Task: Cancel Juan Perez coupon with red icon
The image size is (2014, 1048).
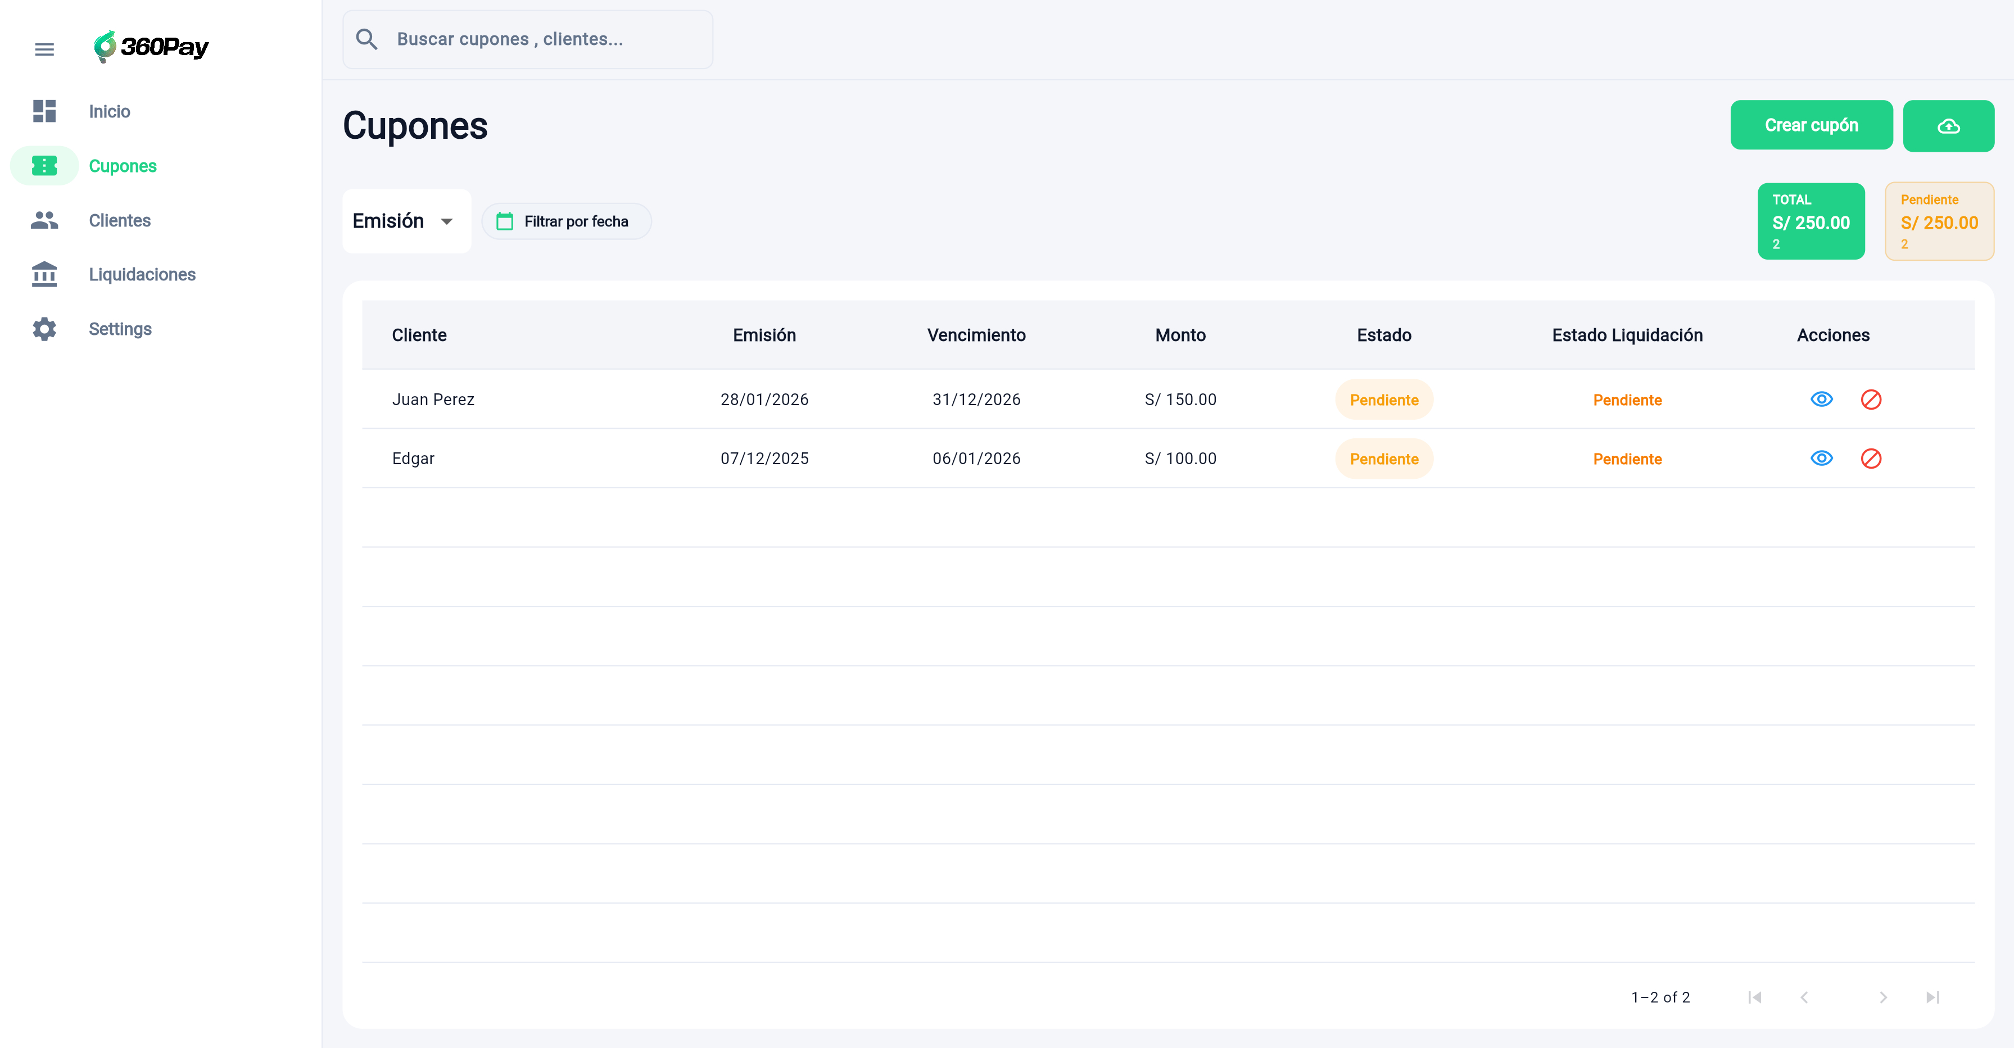Action: (1870, 400)
